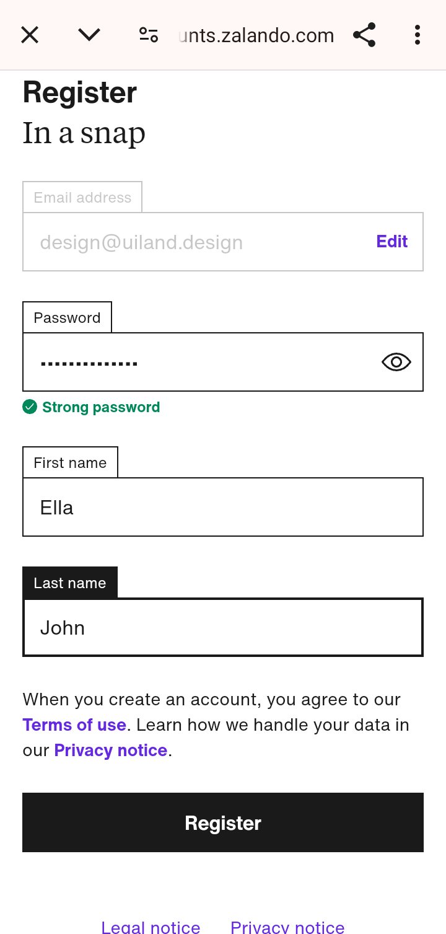The width and height of the screenshot is (446, 934).
Task: Open the three-dot overflow menu
Action: (x=418, y=35)
